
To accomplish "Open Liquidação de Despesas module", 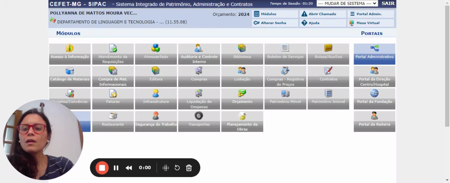I will [x=199, y=99].
